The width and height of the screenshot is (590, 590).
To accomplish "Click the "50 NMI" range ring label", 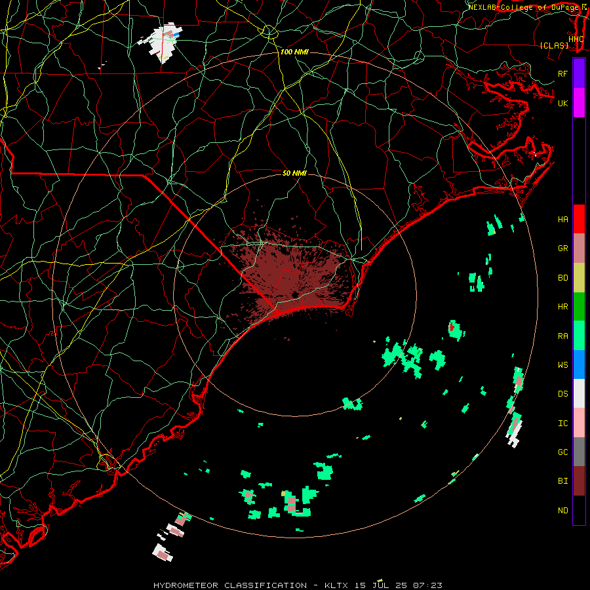I will point(294,173).
